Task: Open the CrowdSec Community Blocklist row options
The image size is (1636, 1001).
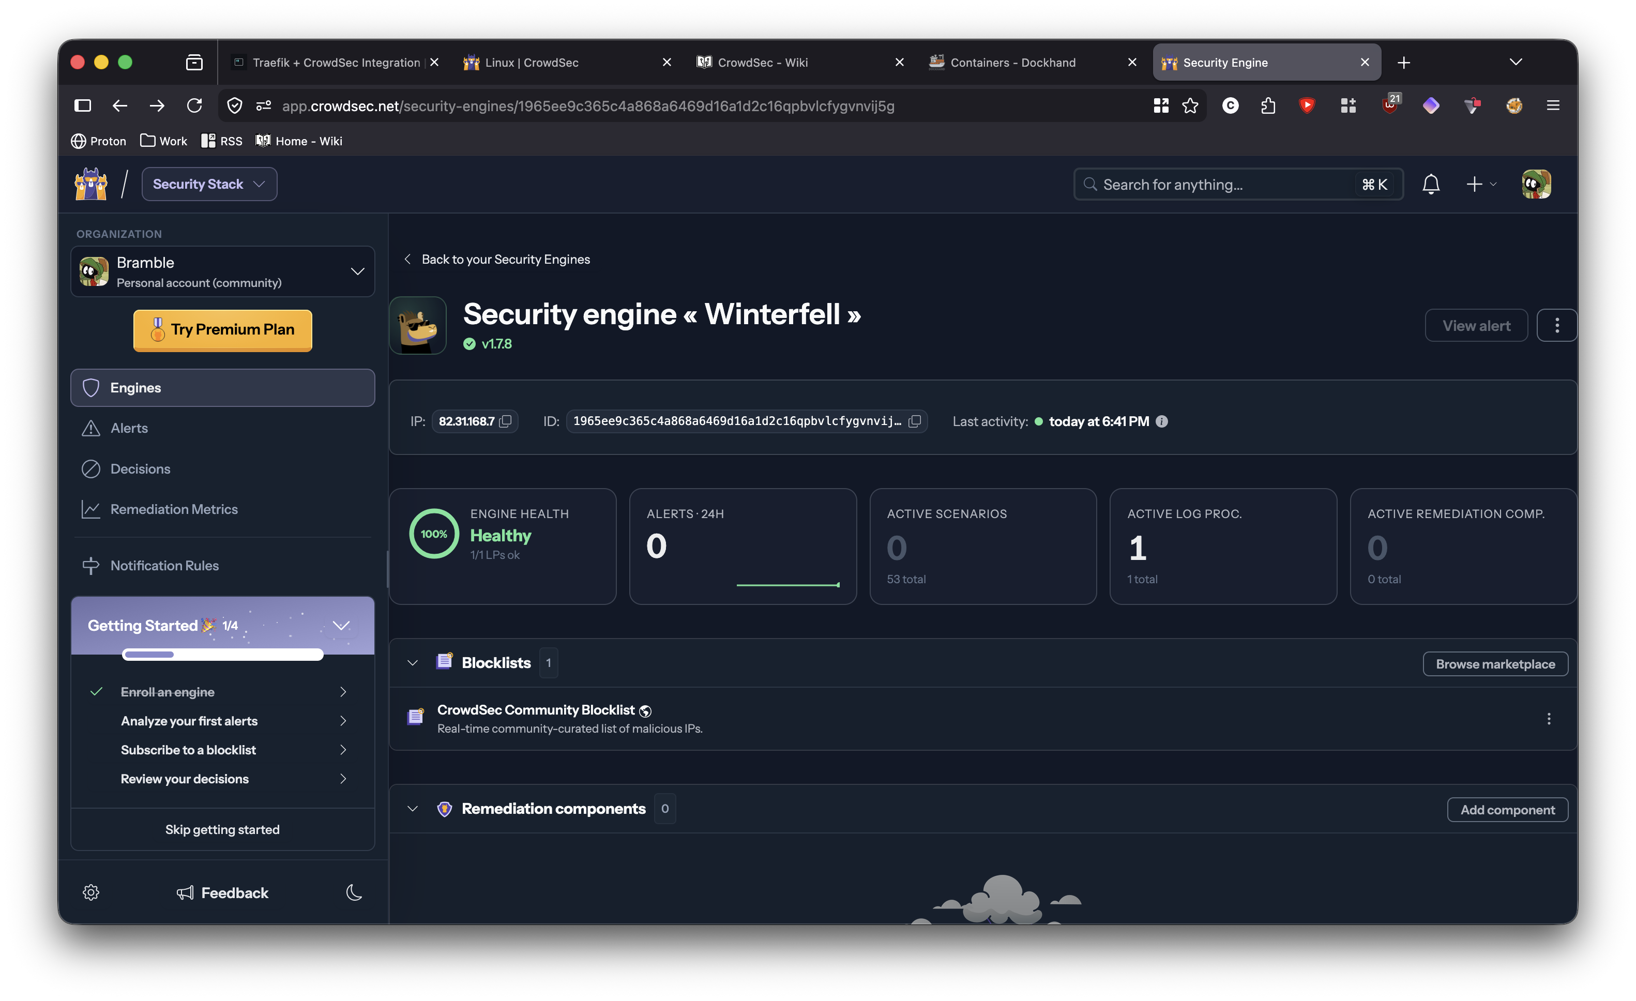Action: tap(1548, 718)
